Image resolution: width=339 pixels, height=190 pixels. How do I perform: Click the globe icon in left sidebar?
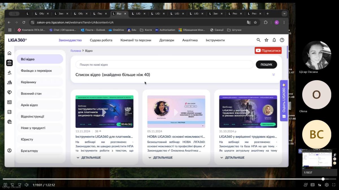(9, 122)
